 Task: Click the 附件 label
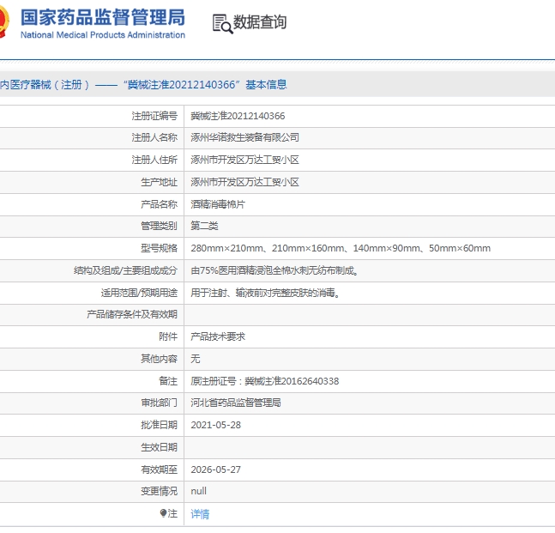click(x=168, y=336)
